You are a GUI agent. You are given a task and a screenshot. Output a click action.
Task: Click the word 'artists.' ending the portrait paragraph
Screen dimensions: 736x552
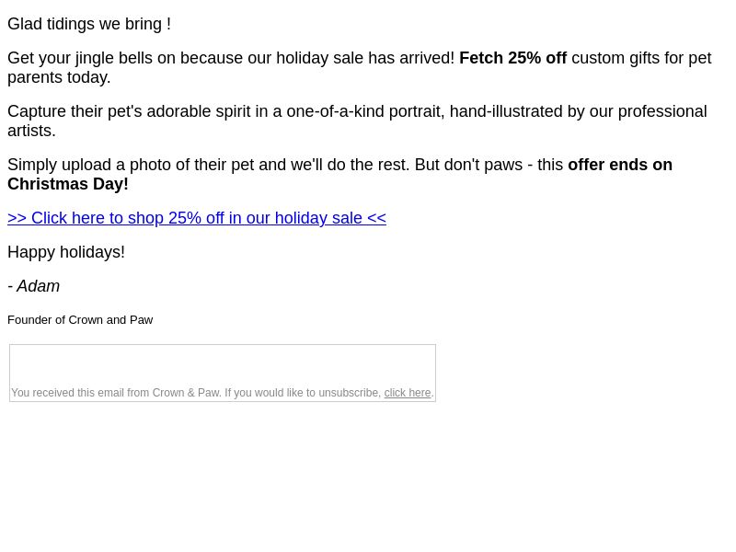click(x=31, y=131)
